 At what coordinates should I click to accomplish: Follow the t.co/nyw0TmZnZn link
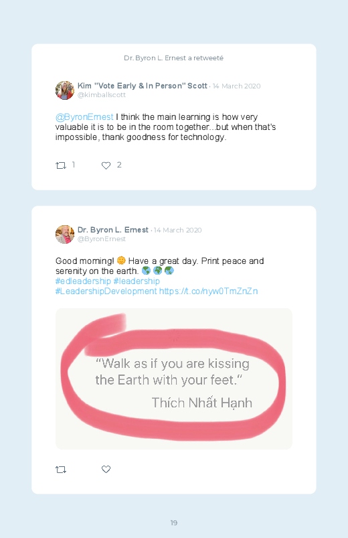(208, 291)
